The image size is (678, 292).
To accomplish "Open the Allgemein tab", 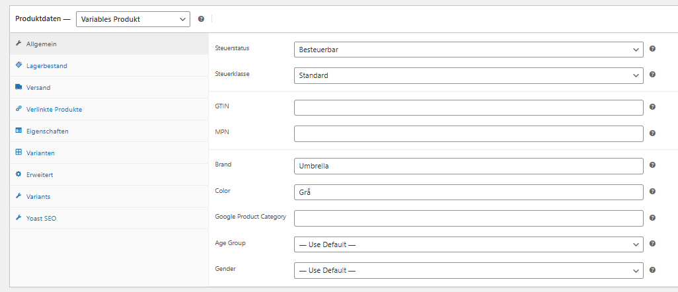I will pyautogui.click(x=109, y=44).
